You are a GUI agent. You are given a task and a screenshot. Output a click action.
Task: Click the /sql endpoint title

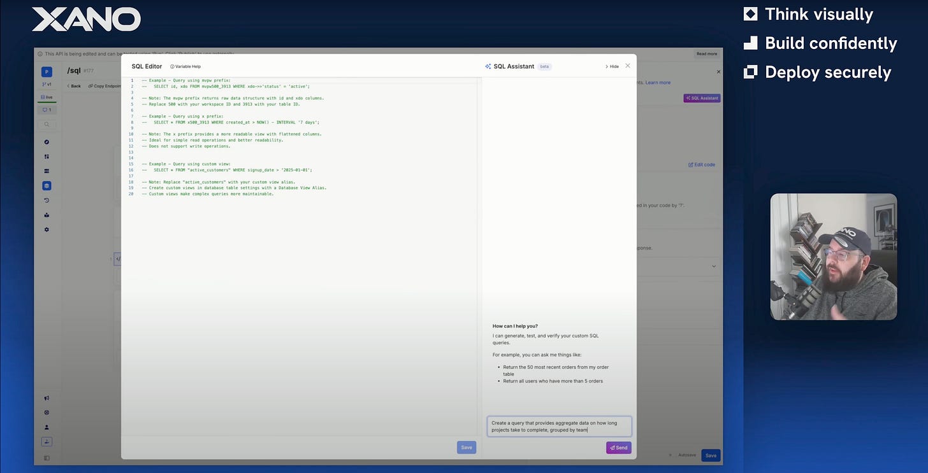[x=74, y=71]
